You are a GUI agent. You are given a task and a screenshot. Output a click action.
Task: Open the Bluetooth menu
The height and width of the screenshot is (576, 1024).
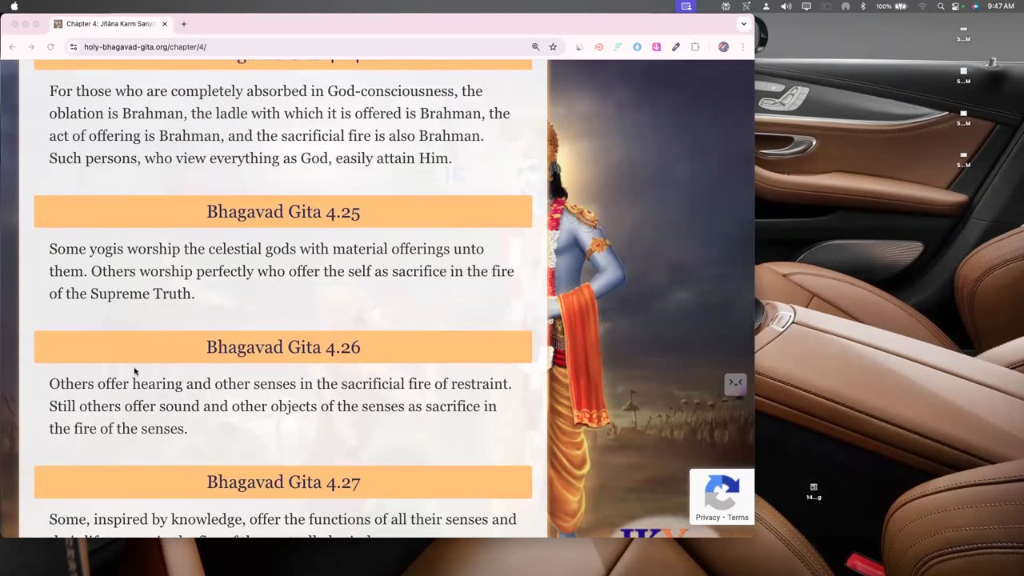pyautogui.click(x=863, y=6)
